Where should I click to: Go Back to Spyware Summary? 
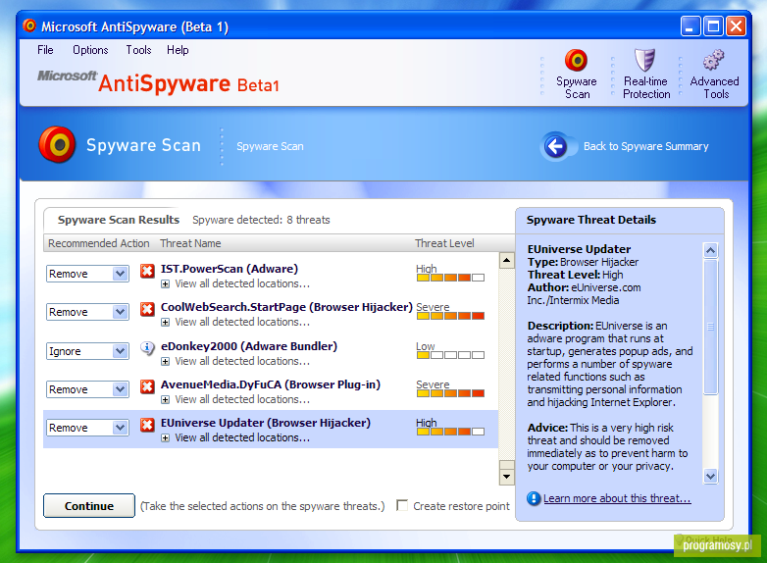[x=645, y=146]
